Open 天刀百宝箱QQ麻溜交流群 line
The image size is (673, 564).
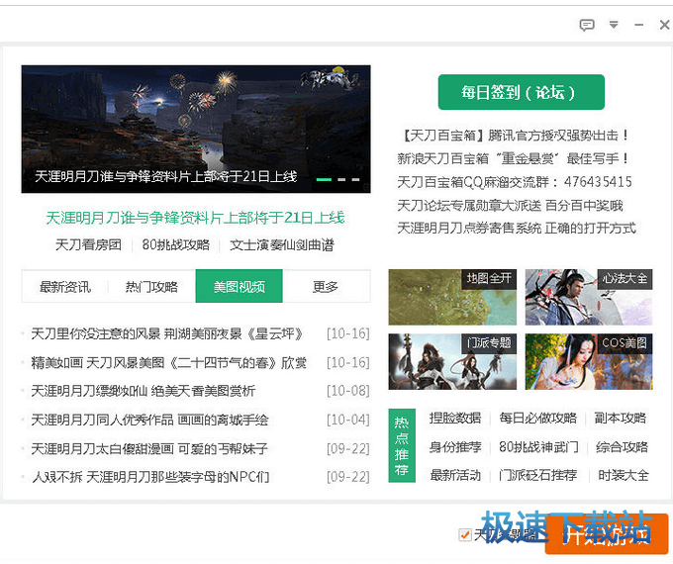[515, 182]
